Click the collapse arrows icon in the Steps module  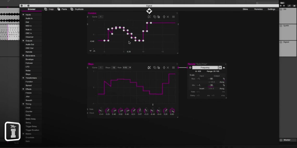tap(164, 68)
